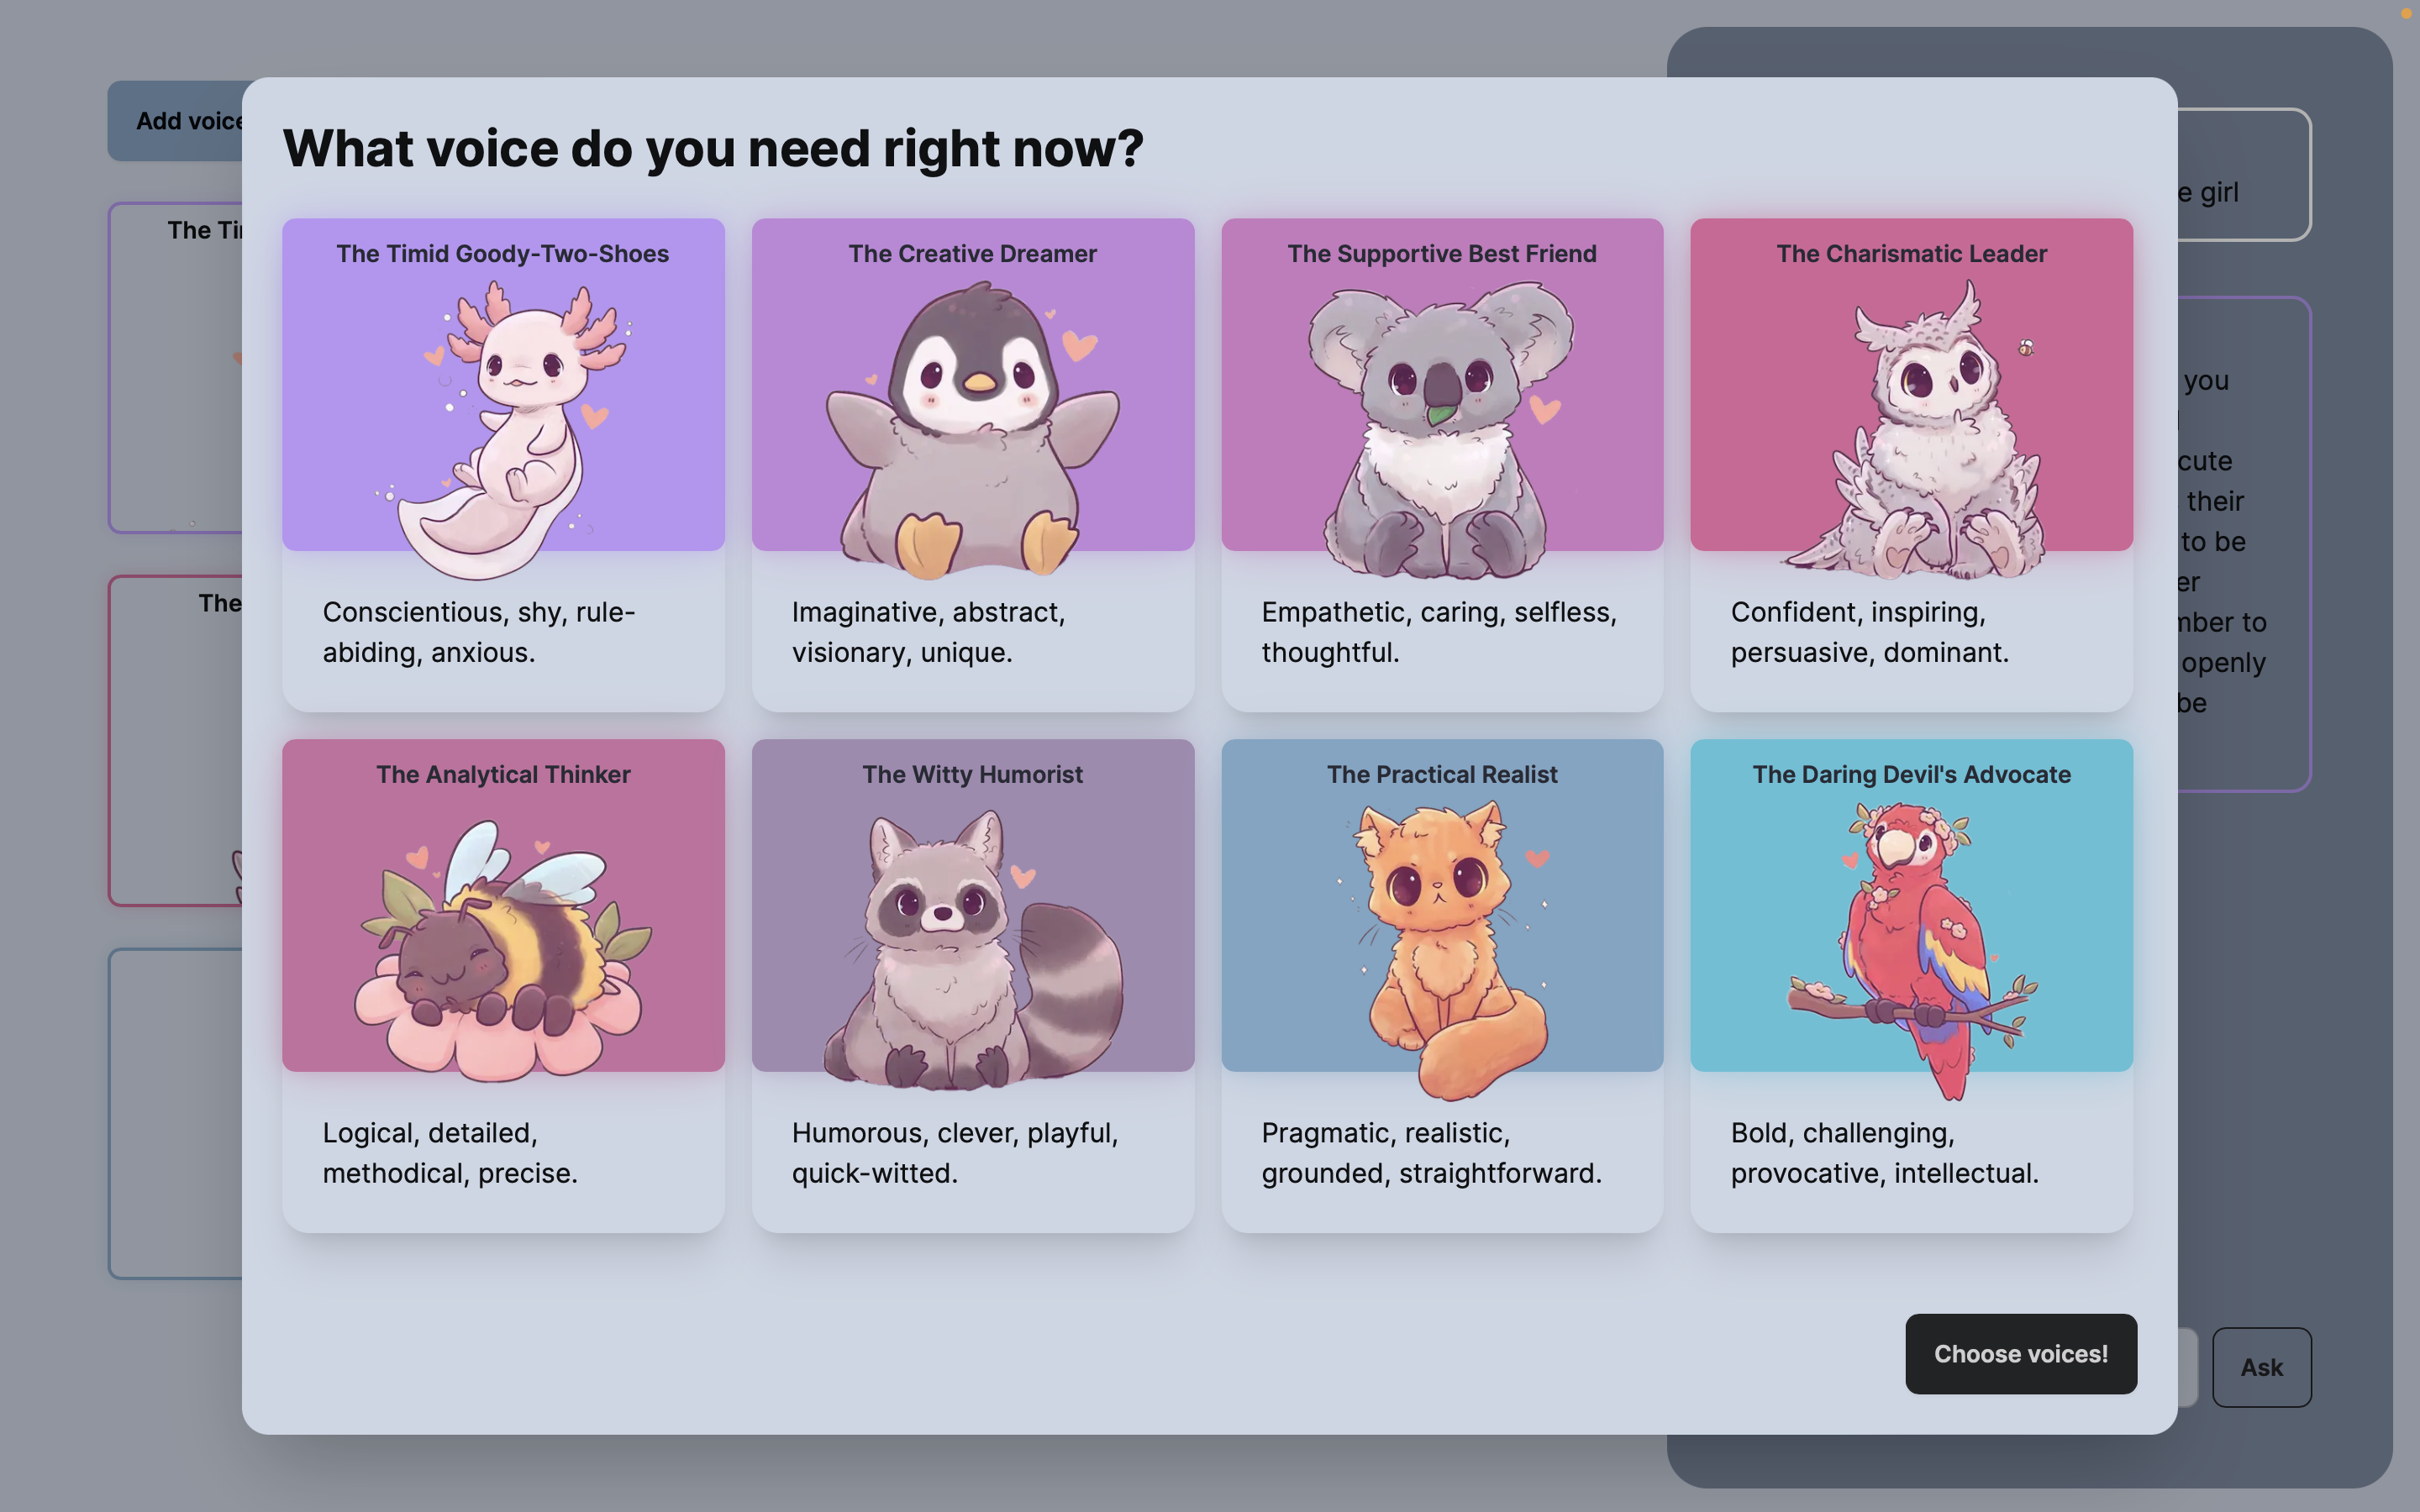2420x1512 pixels.
Task: Select the 'Logical, detailed, methodical' description
Action: coord(450,1153)
